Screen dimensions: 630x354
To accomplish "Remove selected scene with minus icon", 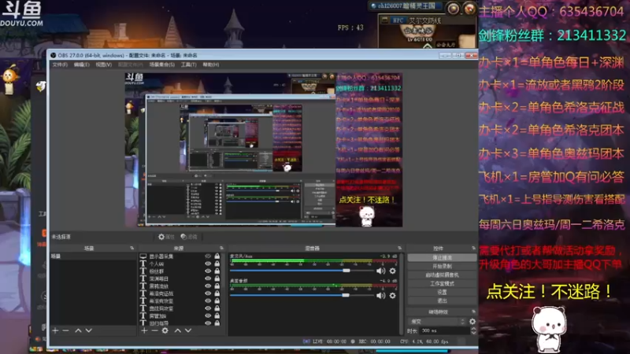I will coord(66,330).
